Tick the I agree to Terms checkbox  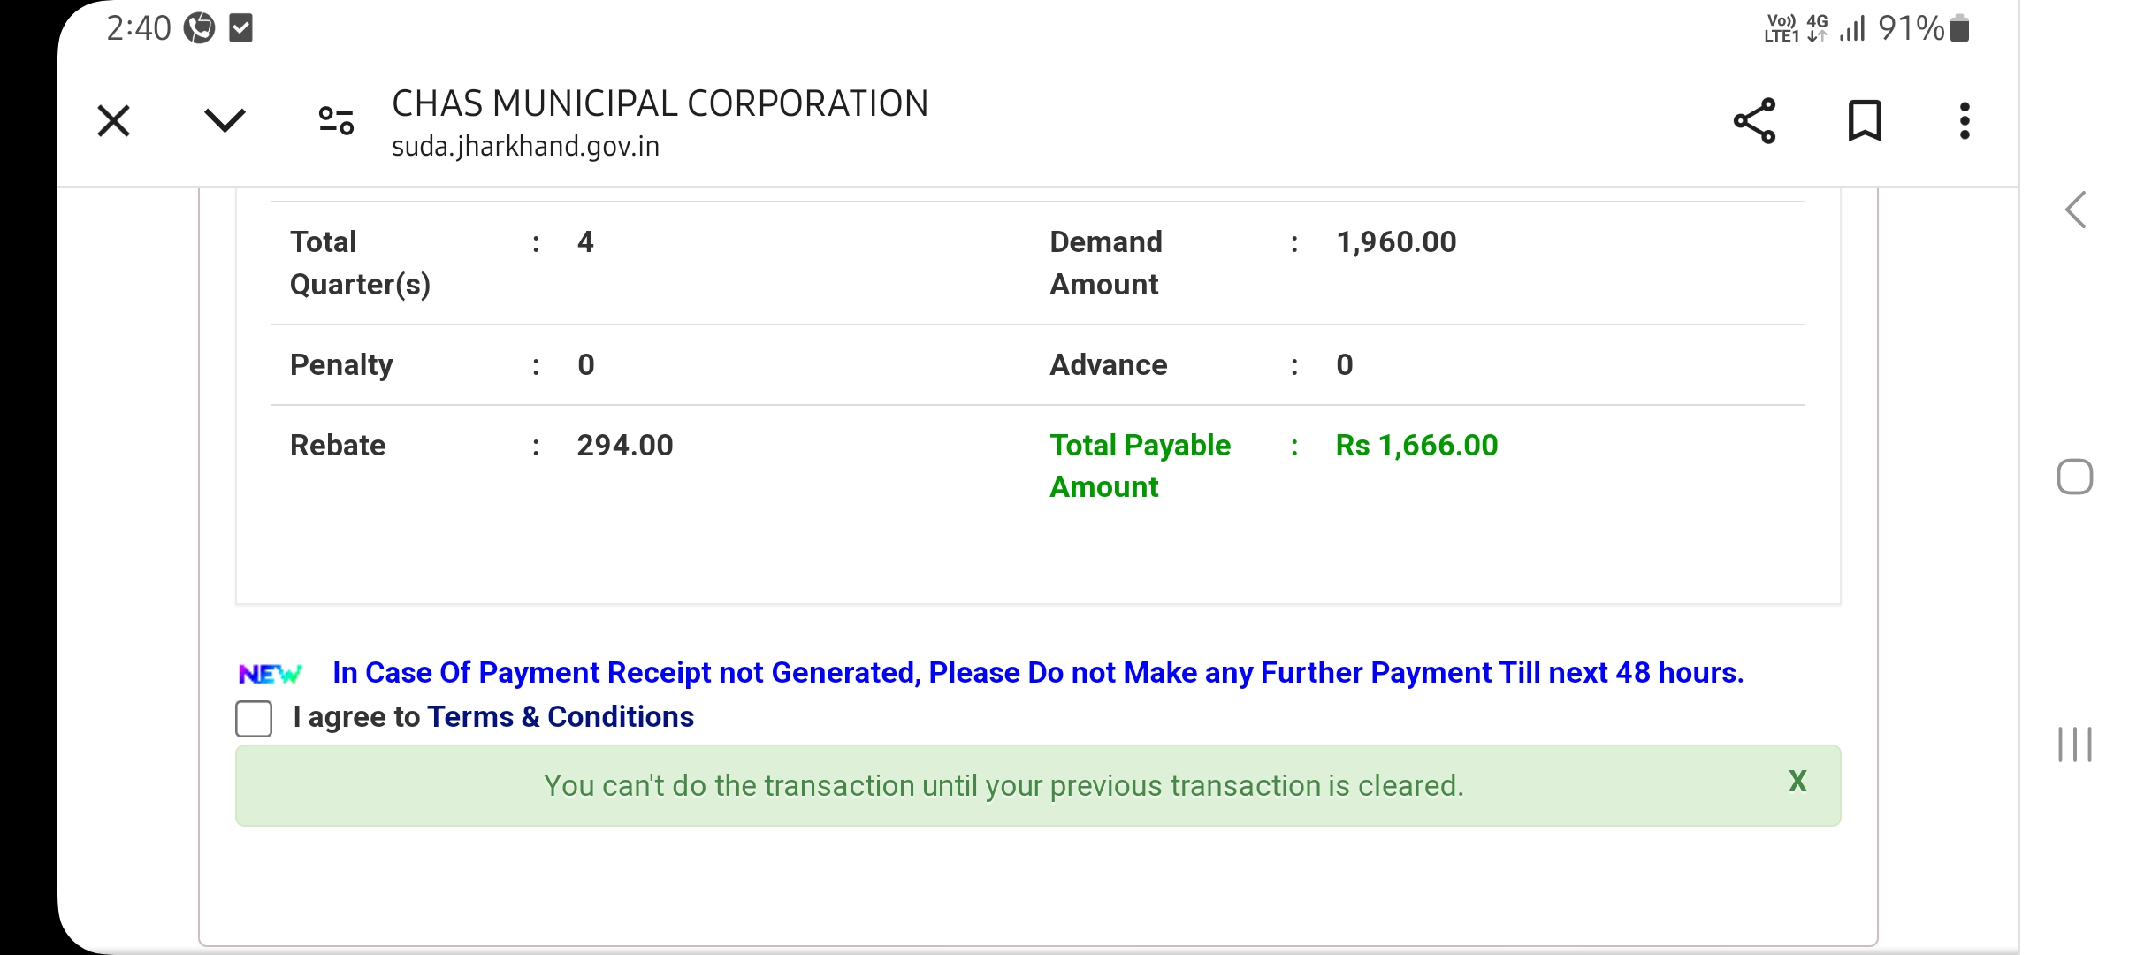pyautogui.click(x=254, y=718)
